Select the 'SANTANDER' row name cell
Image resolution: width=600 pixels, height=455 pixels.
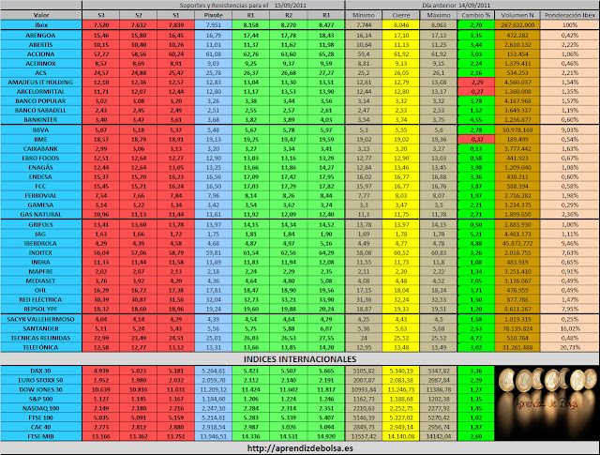(x=41, y=328)
